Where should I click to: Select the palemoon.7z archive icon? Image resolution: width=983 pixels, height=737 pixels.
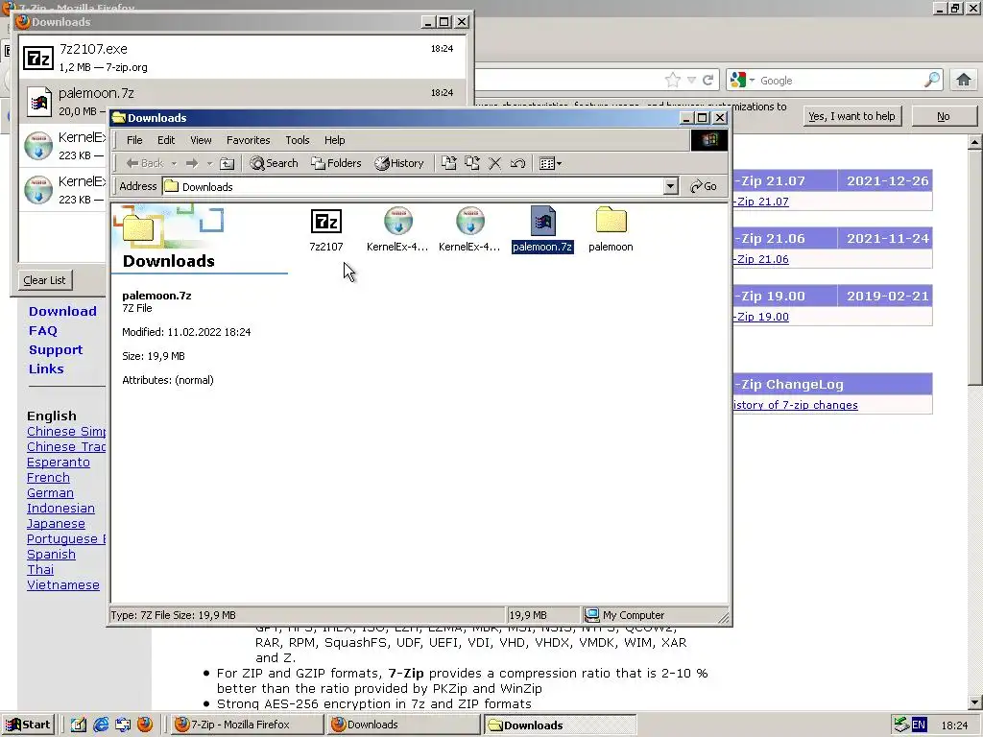(x=543, y=221)
